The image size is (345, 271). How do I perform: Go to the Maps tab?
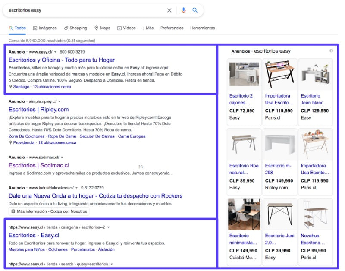coord(102,28)
